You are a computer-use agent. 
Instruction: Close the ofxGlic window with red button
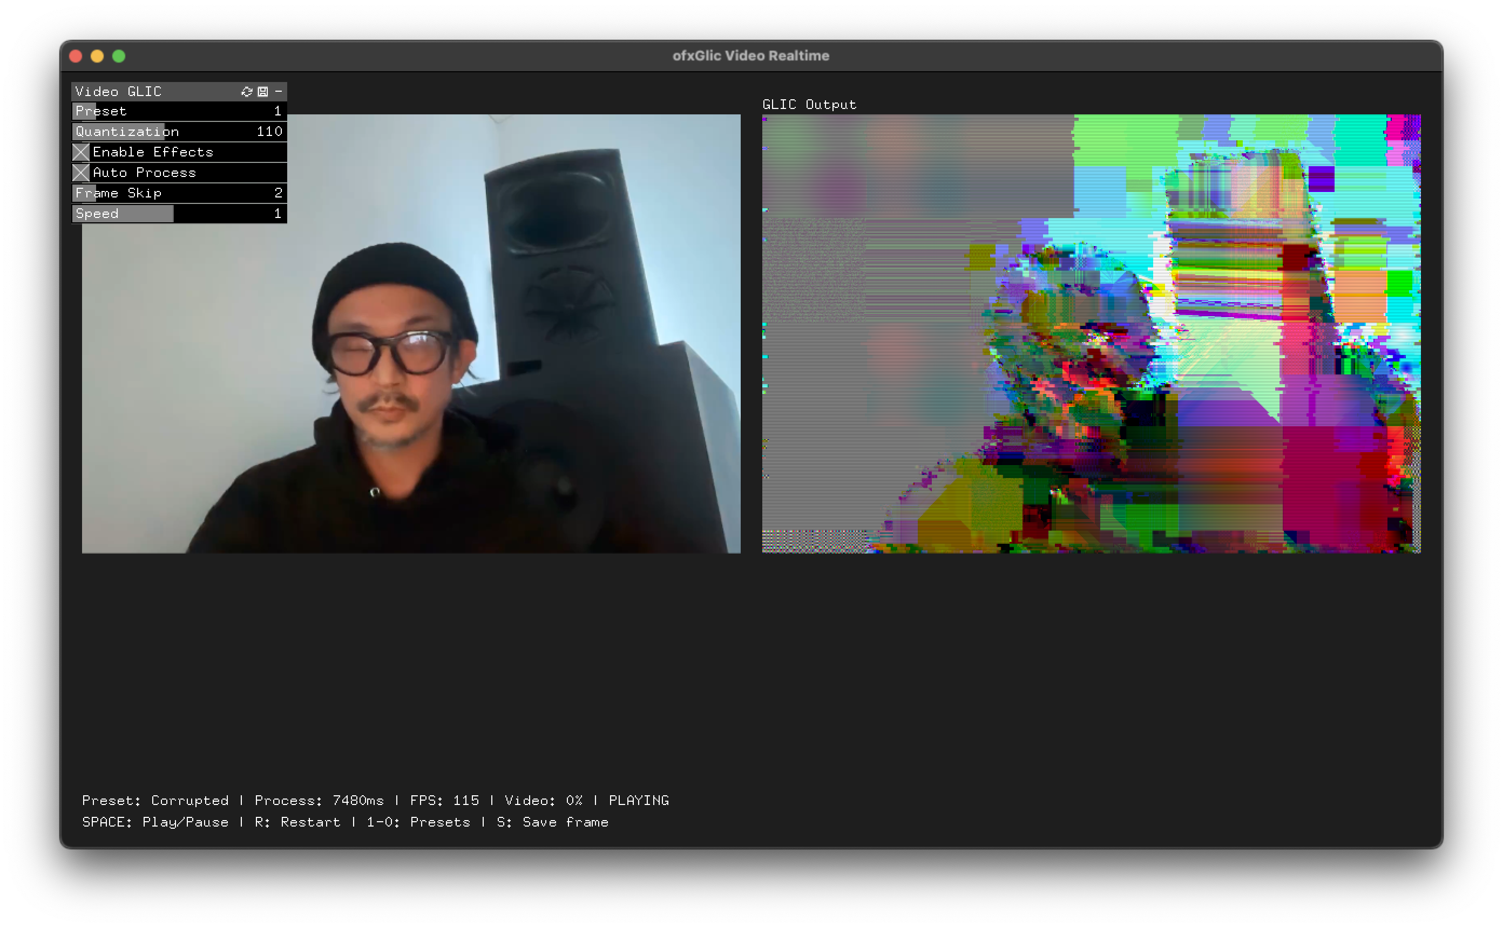(76, 56)
